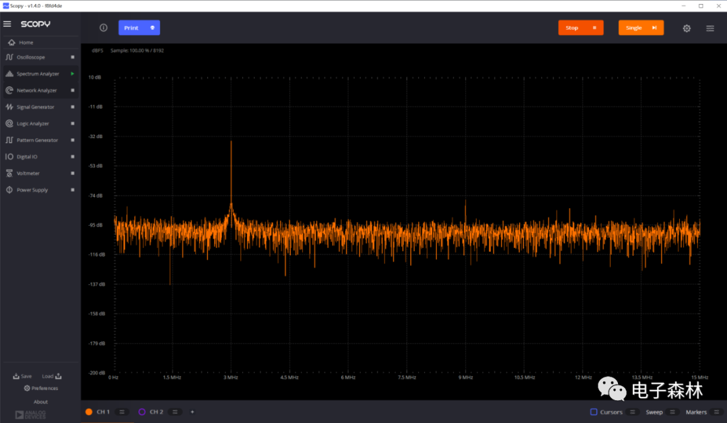Image resolution: width=727 pixels, height=423 pixels.
Task: Click the Oscilloscope waveform icon
Action: click(9, 57)
